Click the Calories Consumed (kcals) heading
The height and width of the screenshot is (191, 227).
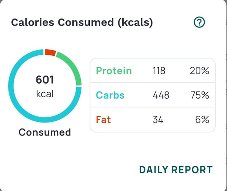[x=82, y=22]
